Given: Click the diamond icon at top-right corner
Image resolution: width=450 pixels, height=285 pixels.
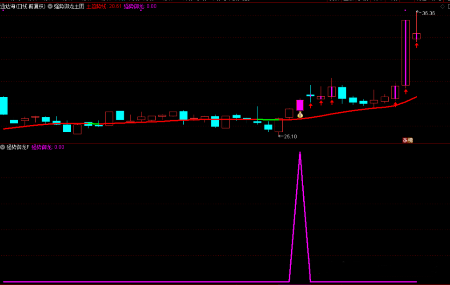Looking at the screenshot, I should [442, 7].
